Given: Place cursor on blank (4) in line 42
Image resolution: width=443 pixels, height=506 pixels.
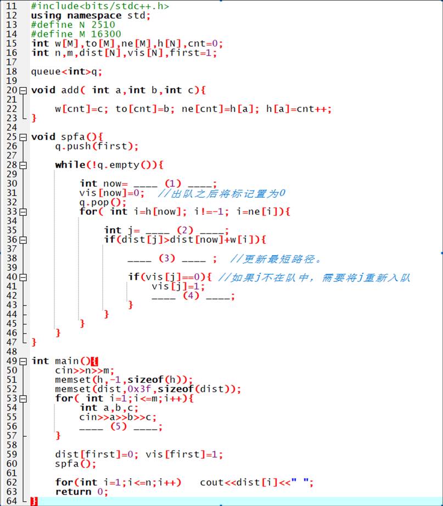Looking at the screenshot, I should click(x=192, y=296).
